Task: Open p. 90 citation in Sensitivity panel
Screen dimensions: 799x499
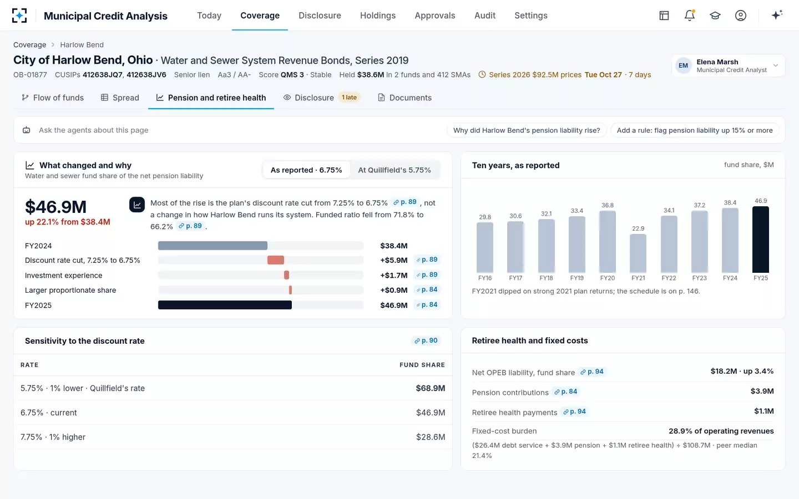Action: click(426, 340)
